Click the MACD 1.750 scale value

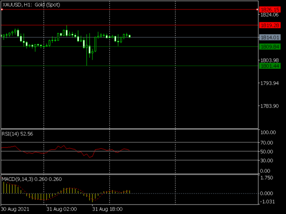(x=267, y=178)
